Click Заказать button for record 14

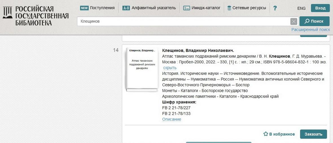tap(314, 134)
